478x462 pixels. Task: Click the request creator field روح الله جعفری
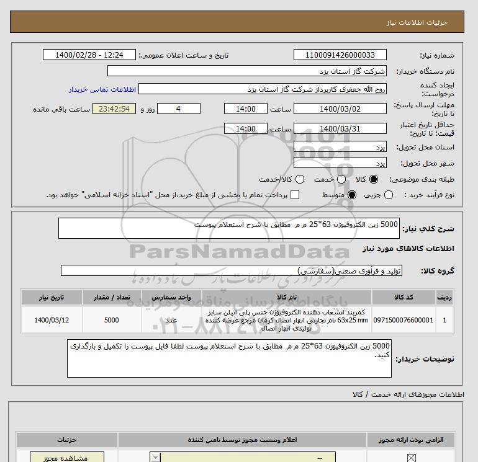click(263, 89)
